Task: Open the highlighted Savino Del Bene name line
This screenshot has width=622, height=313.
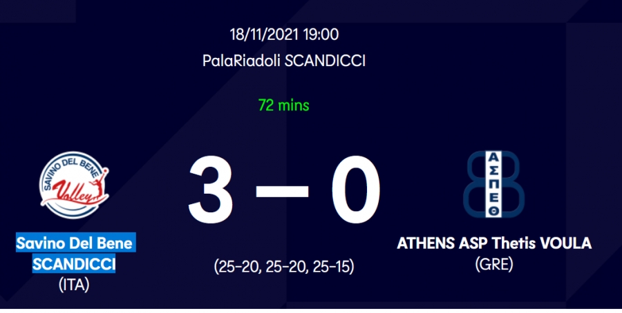Action: click(x=75, y=243)
